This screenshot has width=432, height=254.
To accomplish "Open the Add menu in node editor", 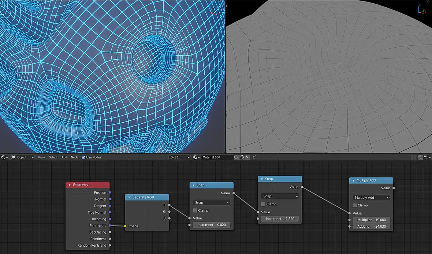I will point(64,157).
